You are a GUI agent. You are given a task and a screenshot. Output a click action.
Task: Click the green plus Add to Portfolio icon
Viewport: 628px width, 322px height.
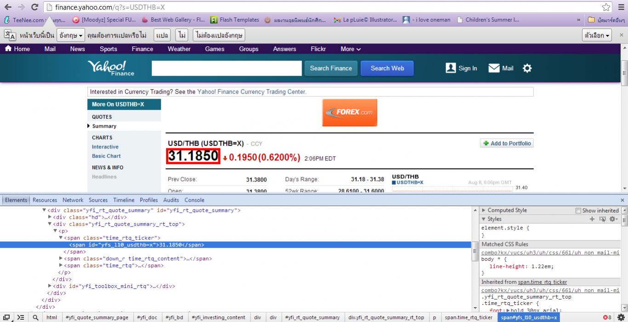[486, 143]
